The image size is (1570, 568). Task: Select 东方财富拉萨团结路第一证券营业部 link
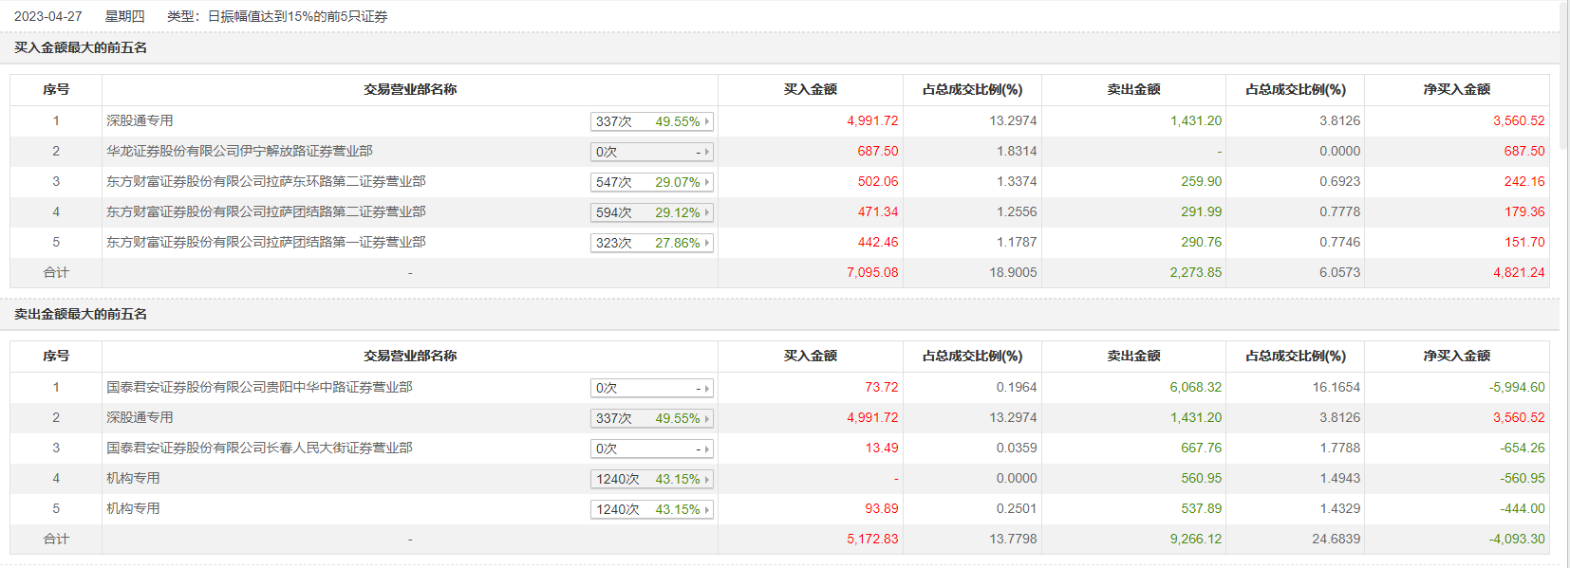(x=266, y=242)
